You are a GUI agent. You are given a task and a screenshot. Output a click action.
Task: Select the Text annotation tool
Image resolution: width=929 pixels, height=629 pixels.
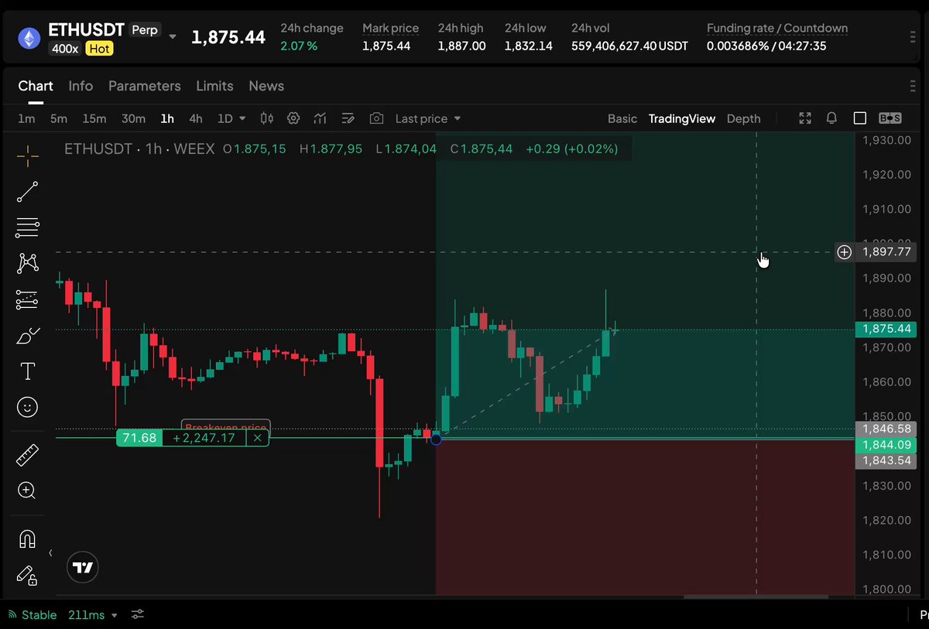(x=27, y=371)
